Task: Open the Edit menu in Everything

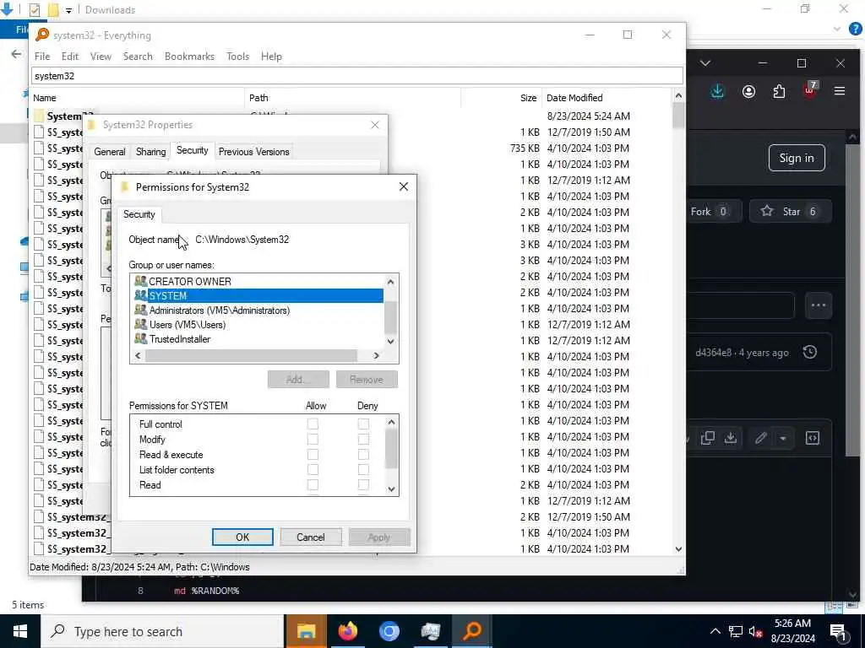Action: coord(69,57)
